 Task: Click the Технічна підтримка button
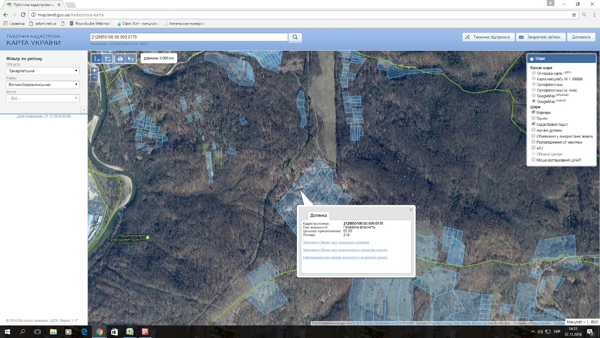click(x=488, y=37)
